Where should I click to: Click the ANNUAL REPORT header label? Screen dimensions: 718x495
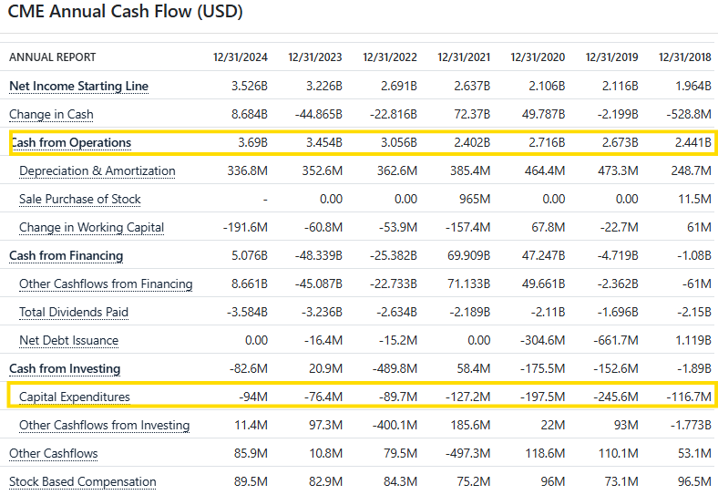[53, 57]
